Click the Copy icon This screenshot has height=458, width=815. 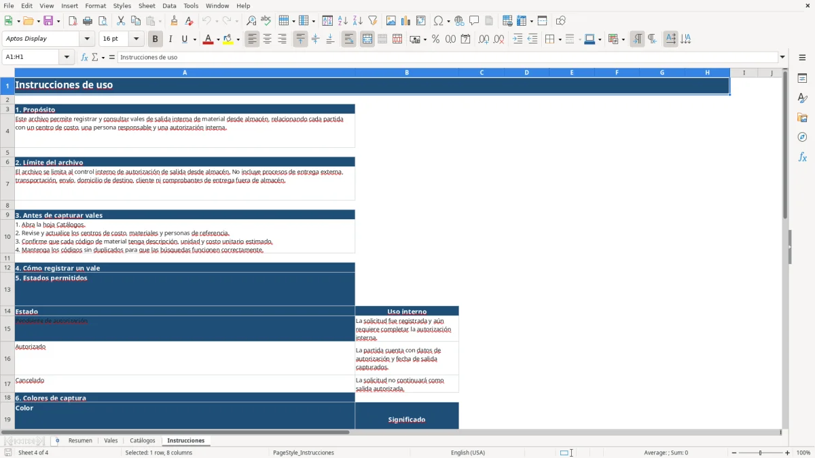(136, 21)
